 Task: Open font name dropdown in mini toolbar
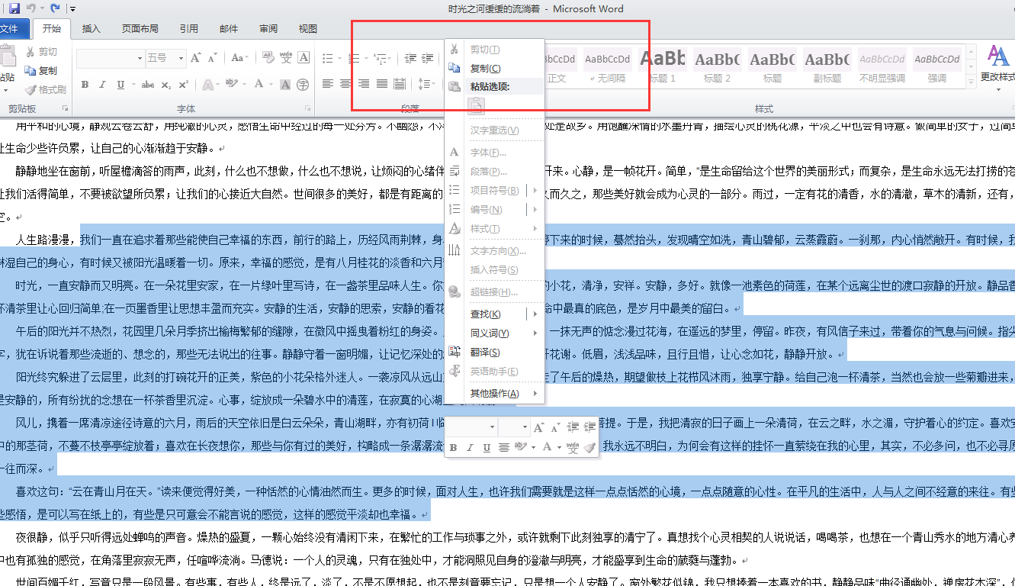point(493,427)
